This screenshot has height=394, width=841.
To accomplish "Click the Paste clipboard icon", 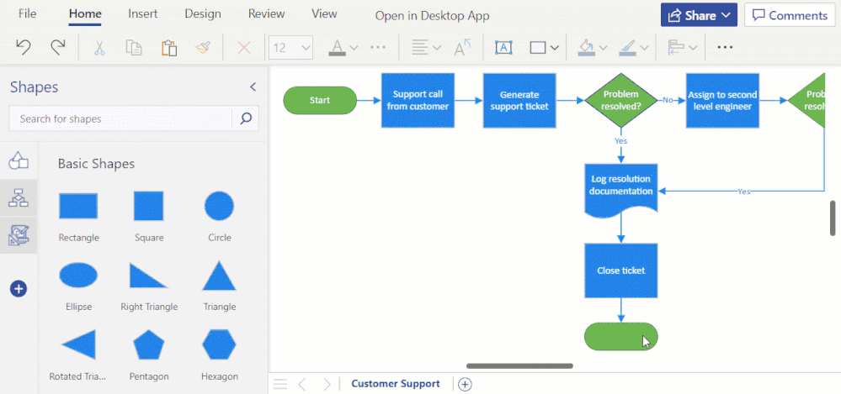I will pos(169,48).
